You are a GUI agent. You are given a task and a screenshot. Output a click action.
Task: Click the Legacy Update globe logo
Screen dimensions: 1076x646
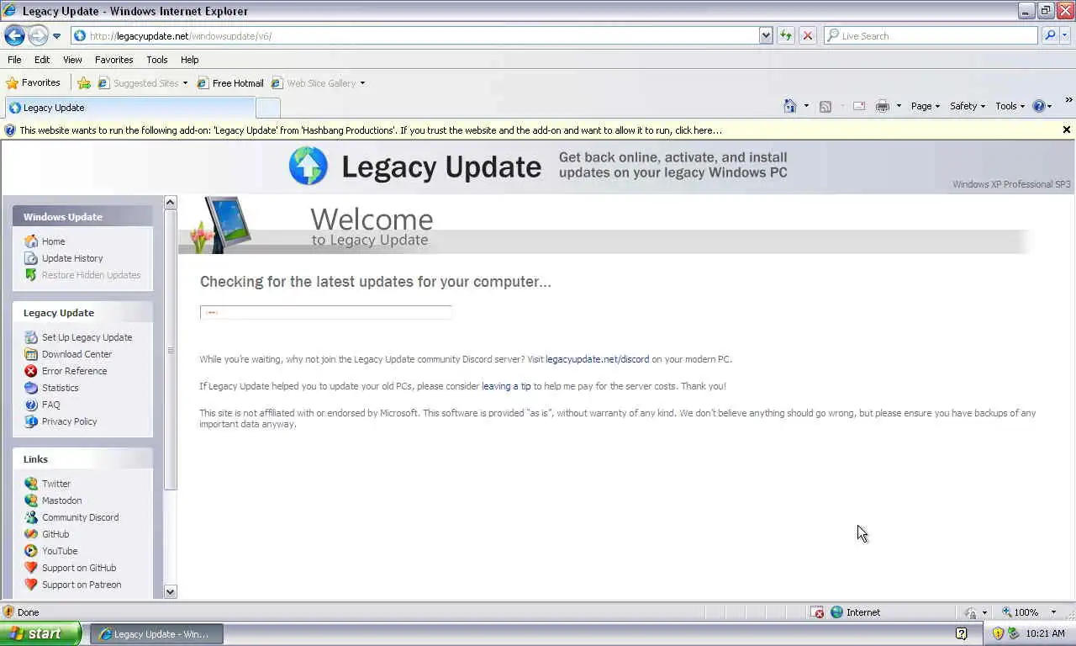click(x=308, y=166)
